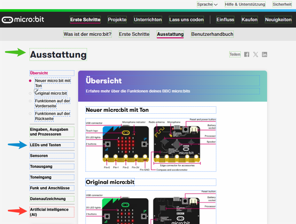Click the 'Erfahre mehr über die Funktionen' subtitle
The height and width of the screenshot is (224, 296).
pyautogui.click(x=138, y=91)
